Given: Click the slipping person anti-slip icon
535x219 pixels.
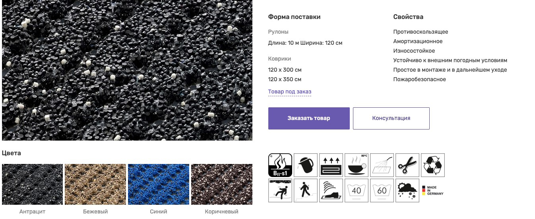Looking at the screenshot, I should click(x=280, y=190).
